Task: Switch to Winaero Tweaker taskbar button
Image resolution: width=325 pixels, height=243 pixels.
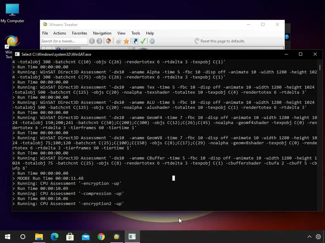Action: [x=117, y=237]
